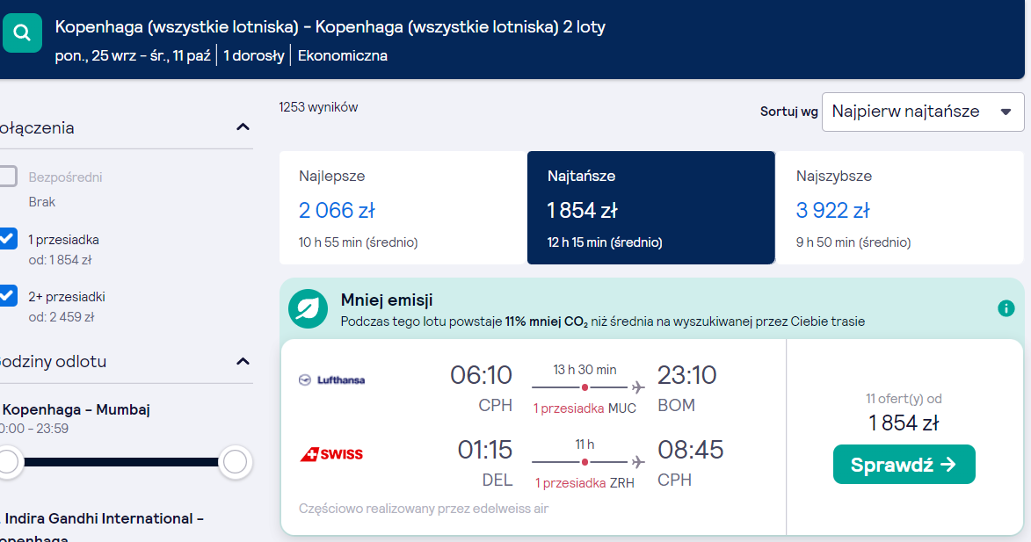The width and height of the screenshot is (1031, 542).
Task: Click the plane icon on CPH–BOM route
Action: (x=637, y=387)
